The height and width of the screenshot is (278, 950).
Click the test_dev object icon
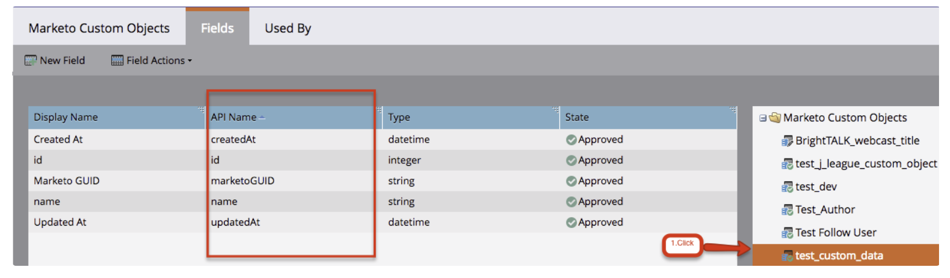pyautogui.click(x=787, y=187)
